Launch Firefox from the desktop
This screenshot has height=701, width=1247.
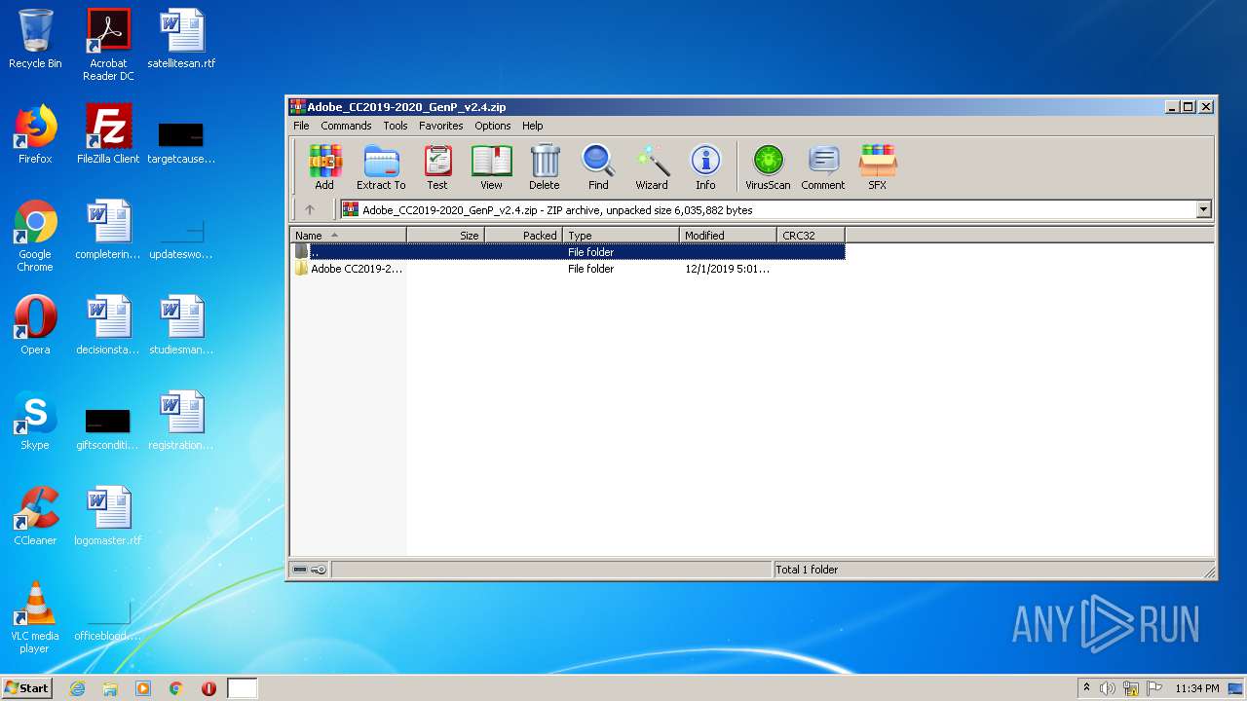pyautogui.click(x=35, y=134)
